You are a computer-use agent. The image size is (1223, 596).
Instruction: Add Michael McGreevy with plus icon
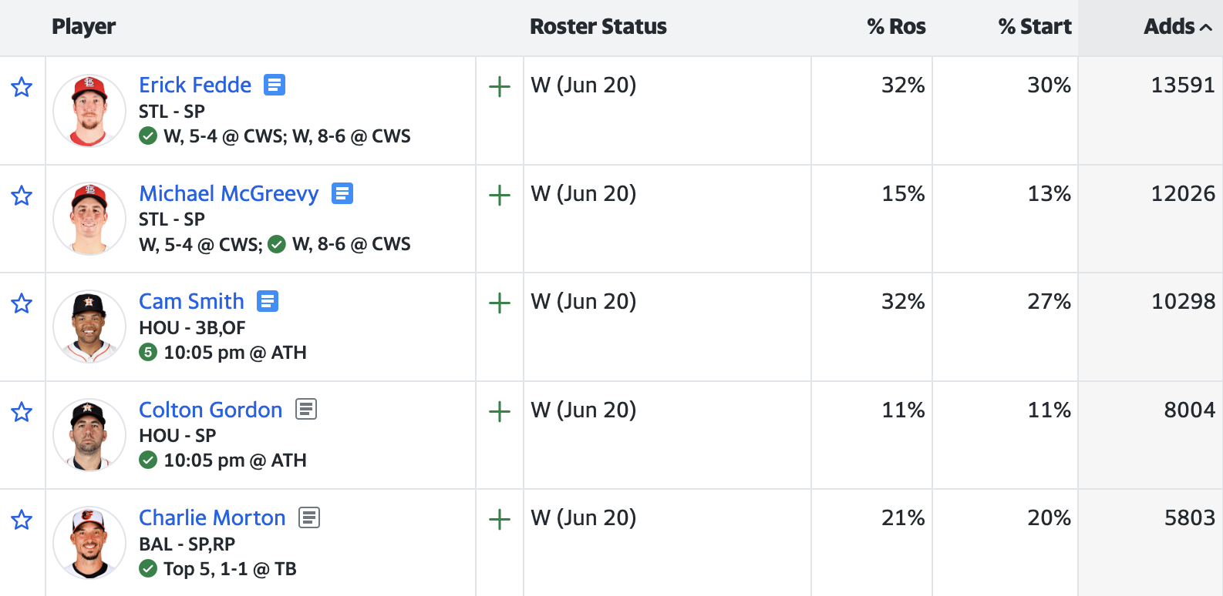(500, 196)
